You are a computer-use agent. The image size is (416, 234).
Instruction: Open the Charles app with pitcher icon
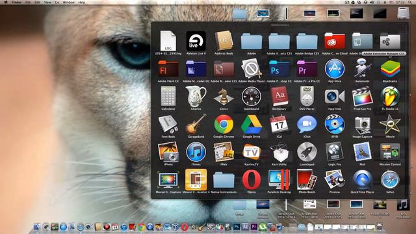196,97
